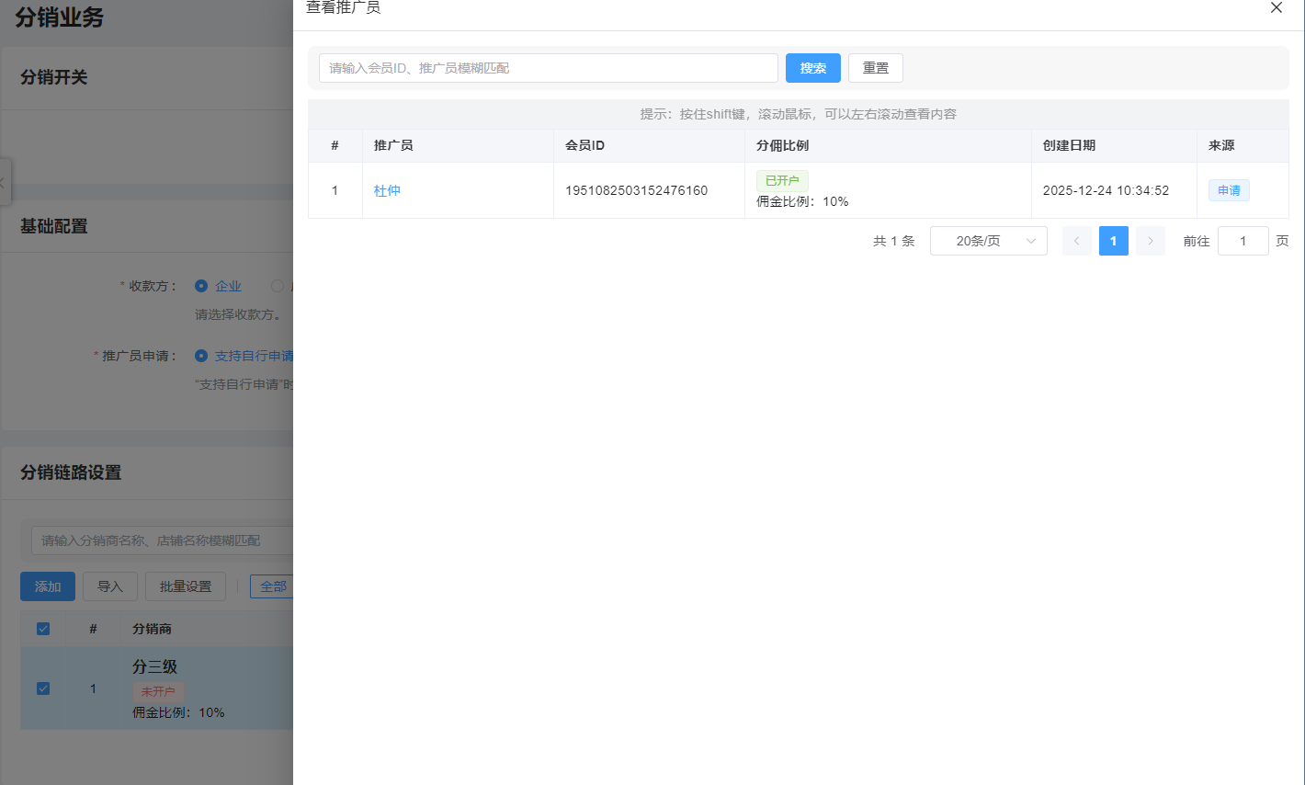1305x785 pixels.
Task: Click the previous page arrow
Action: point(1076,240)
